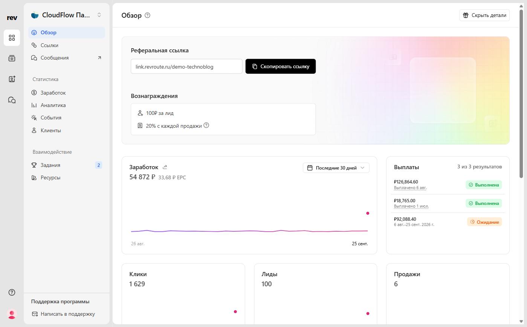The height and width of the screenshot is (327, 527).
Task: Click the page vertical scrollbar
Action: pyautogui.click(x=522, y=94)
